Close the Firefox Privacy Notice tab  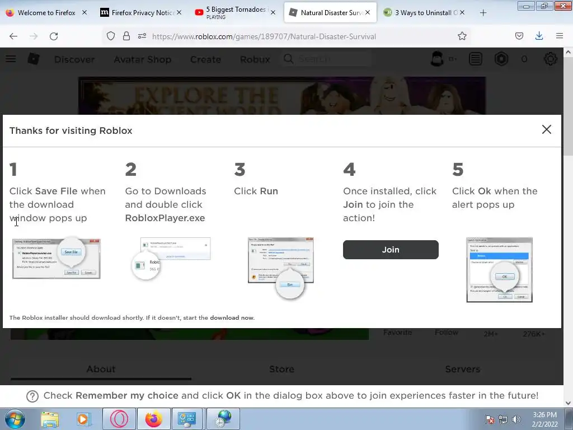click(x=179, y=12)
